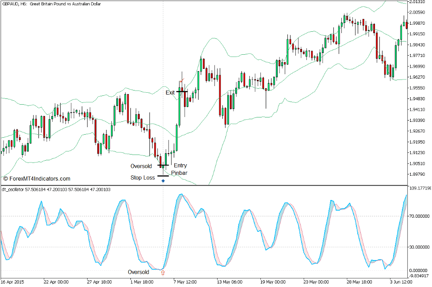Screen dimensions: 432x287
Task: Click the Oversold label on price chart
Action: 141,166
